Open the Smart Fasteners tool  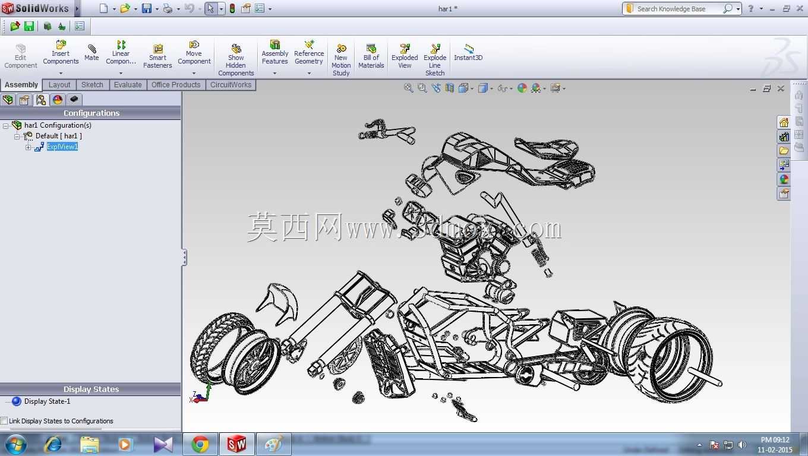[x=157, y=56]
